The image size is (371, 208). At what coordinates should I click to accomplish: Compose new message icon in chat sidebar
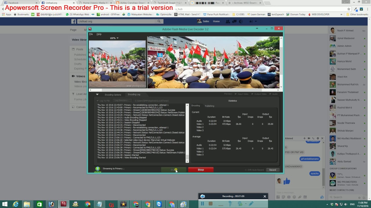coord(364,198)
